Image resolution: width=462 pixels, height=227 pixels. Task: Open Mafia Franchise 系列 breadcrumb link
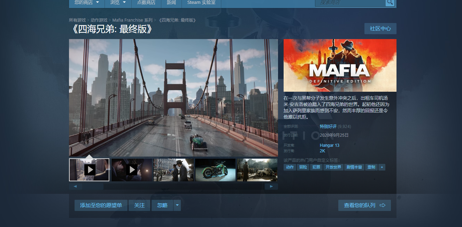132,20
